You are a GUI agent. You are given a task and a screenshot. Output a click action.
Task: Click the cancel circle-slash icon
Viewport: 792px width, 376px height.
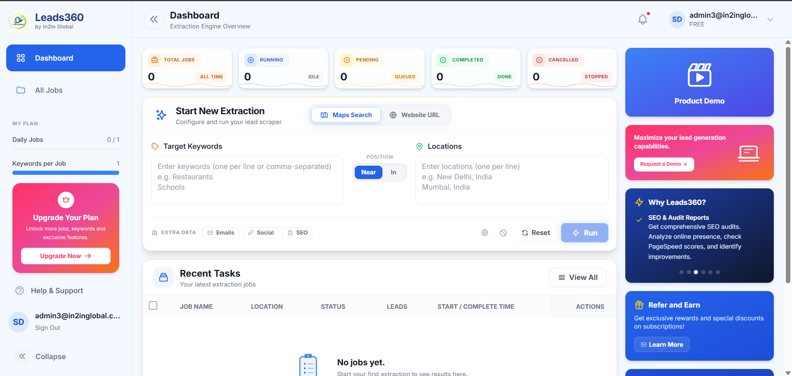(x=503, y=233)
